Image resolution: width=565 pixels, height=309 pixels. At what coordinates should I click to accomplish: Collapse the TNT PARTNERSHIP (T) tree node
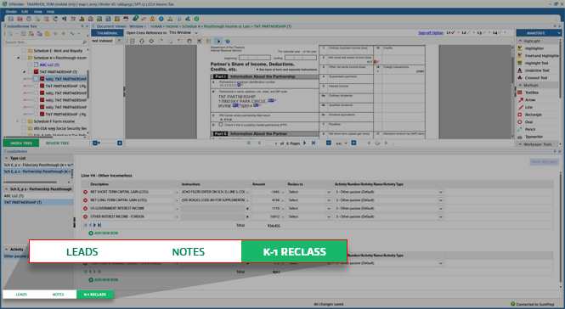coord(24,72)
